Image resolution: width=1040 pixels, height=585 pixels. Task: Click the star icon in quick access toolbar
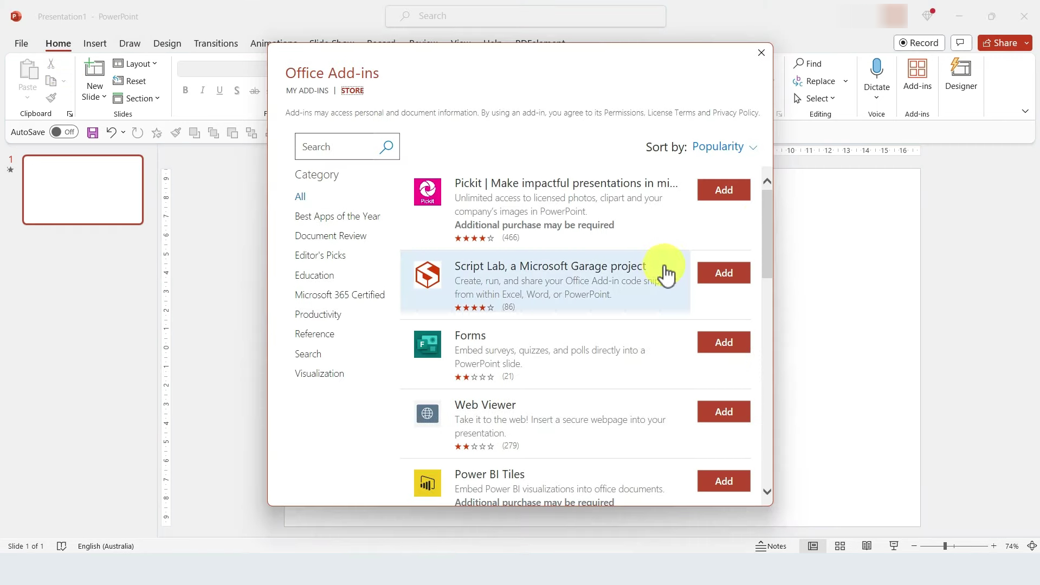coord(157,132)
